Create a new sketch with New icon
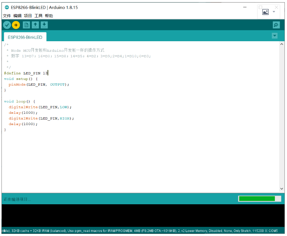This screenshot has height=236, width=287. coord(26,25)
